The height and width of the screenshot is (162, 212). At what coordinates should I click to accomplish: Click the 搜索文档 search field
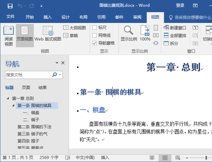(28, 75)
